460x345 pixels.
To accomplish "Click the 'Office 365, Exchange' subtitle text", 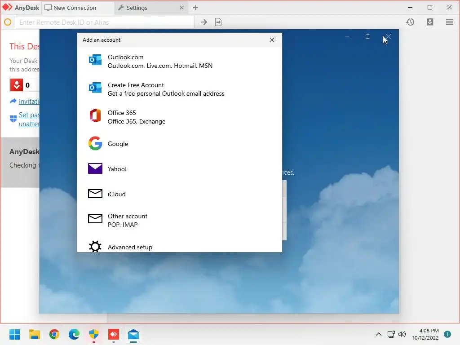I will (x=137, y=121).
